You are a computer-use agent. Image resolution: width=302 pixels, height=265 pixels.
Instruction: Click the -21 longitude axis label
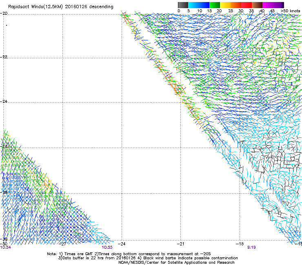(x=180, y=244)
